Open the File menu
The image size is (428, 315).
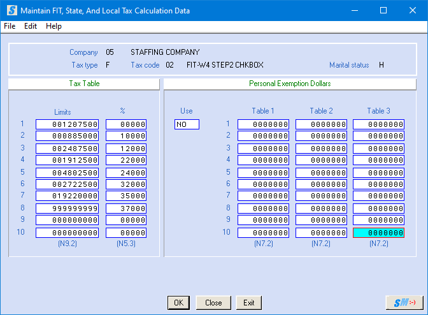10,26
